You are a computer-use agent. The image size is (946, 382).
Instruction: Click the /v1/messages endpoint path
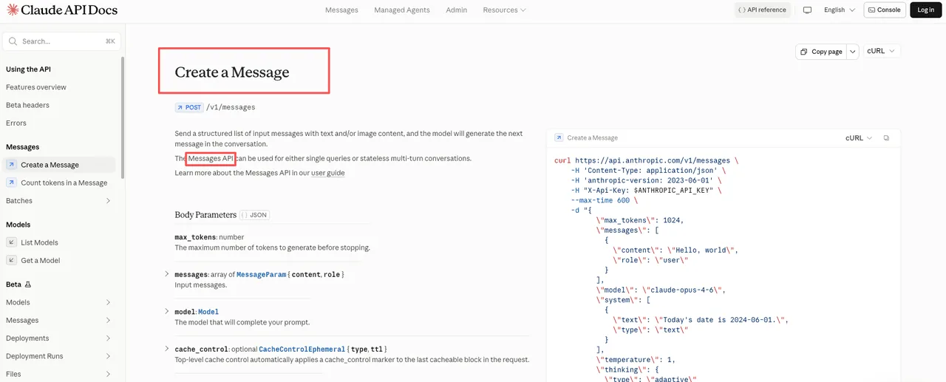click(231, 107)
